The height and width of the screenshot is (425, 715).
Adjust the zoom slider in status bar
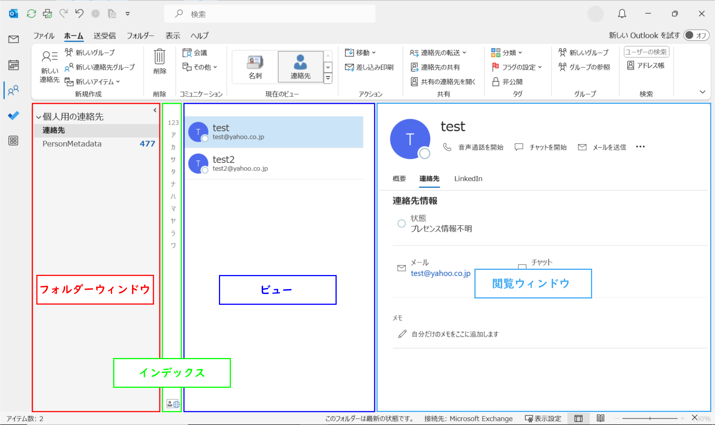(x=650, y=418)
